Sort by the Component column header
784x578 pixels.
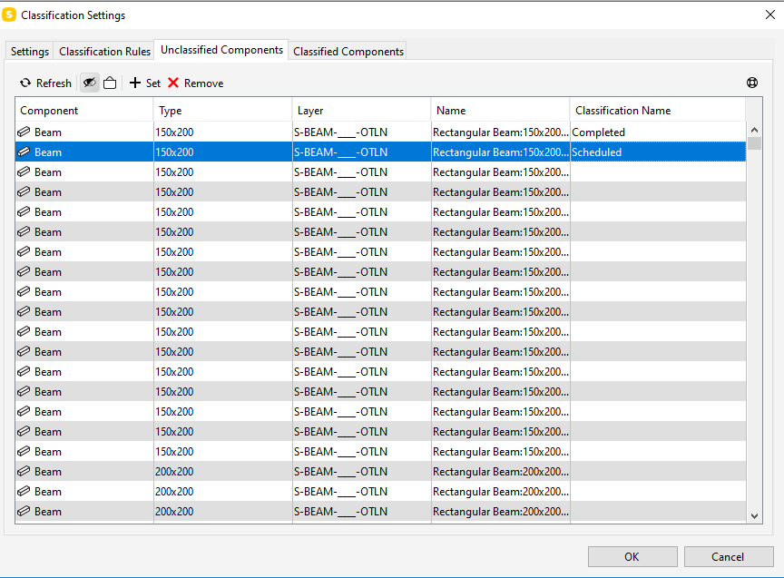point(84,111)
